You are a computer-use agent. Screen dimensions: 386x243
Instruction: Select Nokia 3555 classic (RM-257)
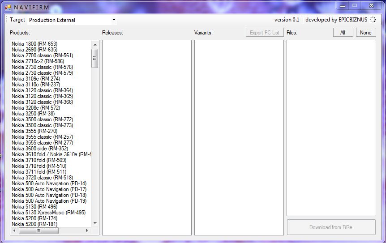43,137
